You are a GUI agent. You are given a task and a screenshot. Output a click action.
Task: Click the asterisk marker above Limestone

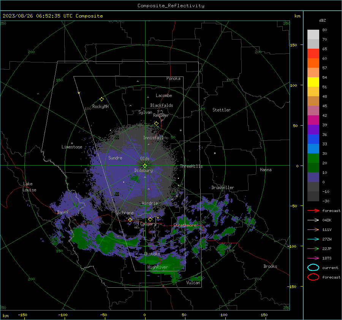coord(72,143)
